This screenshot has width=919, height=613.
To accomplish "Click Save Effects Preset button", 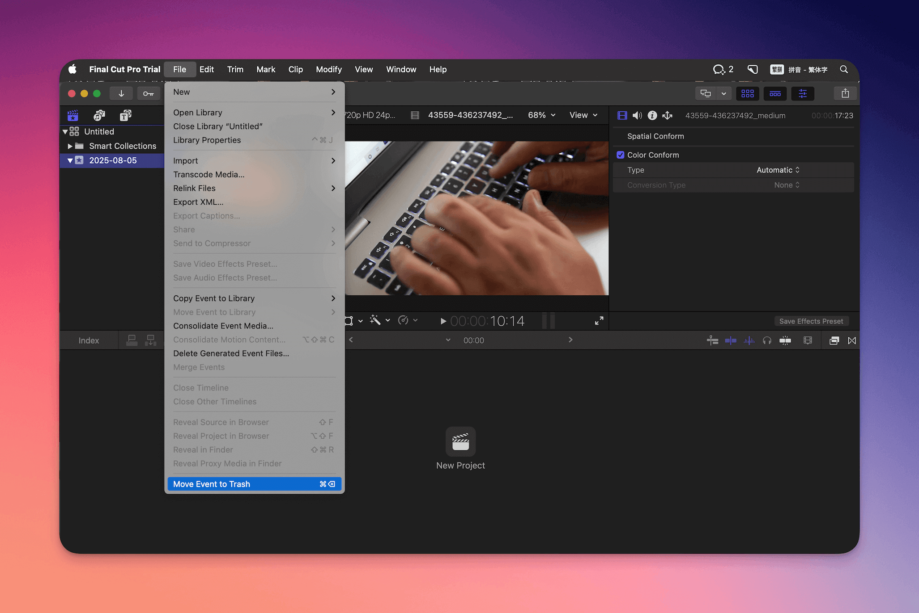I will click(x=811, y=321).
